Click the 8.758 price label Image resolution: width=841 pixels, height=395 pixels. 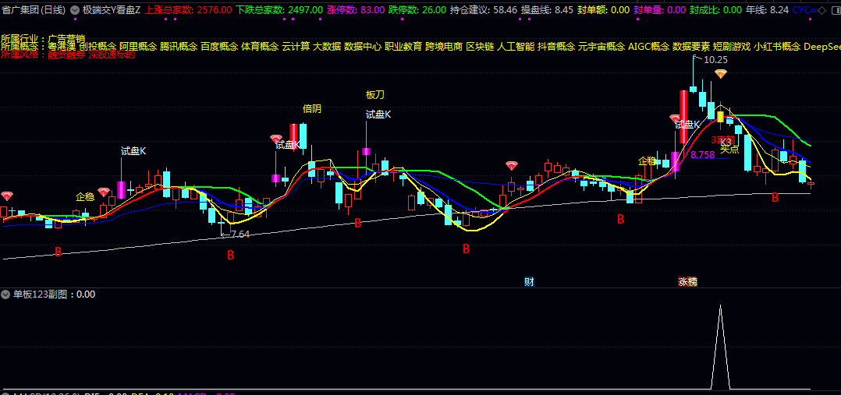(x=703, y=155)
